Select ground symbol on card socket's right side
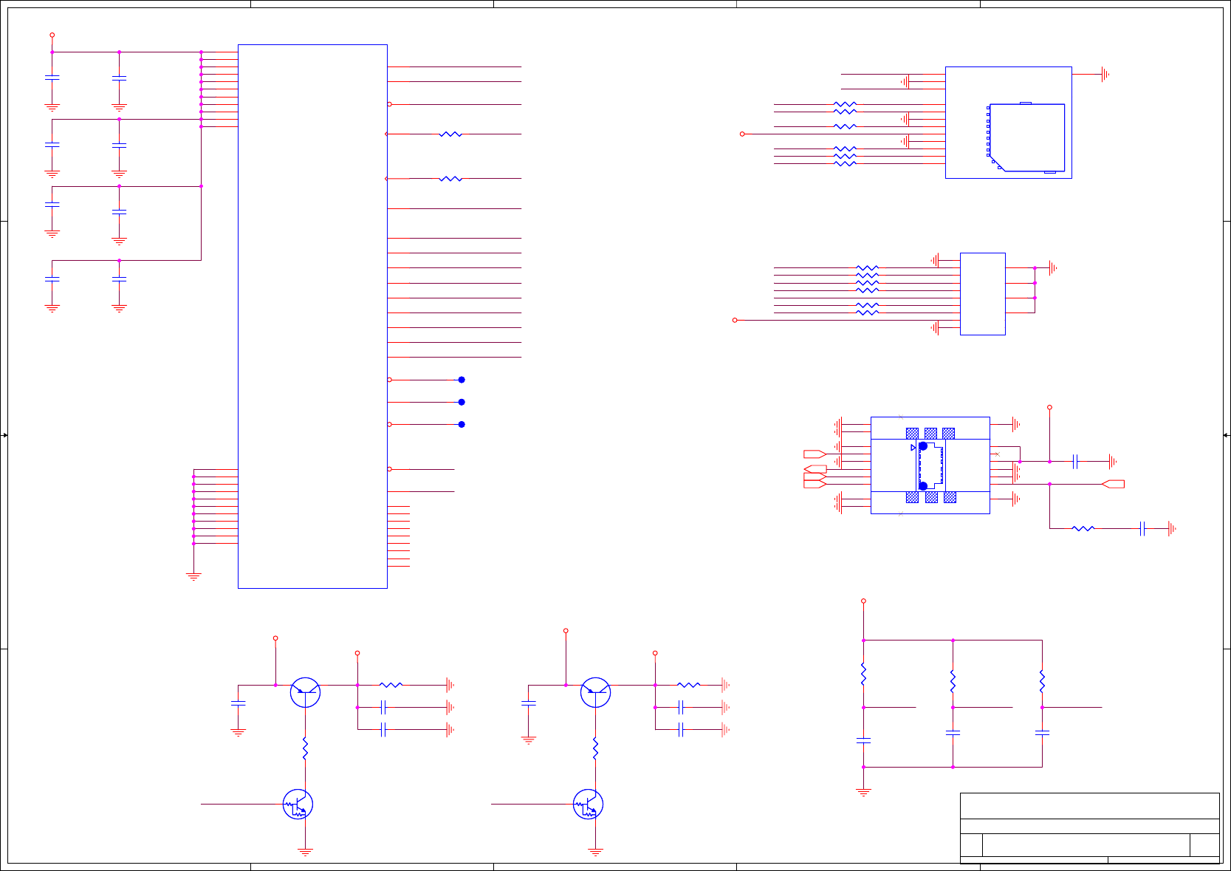This screenshot has height=871, width=1231. (x=1105, y=74)
